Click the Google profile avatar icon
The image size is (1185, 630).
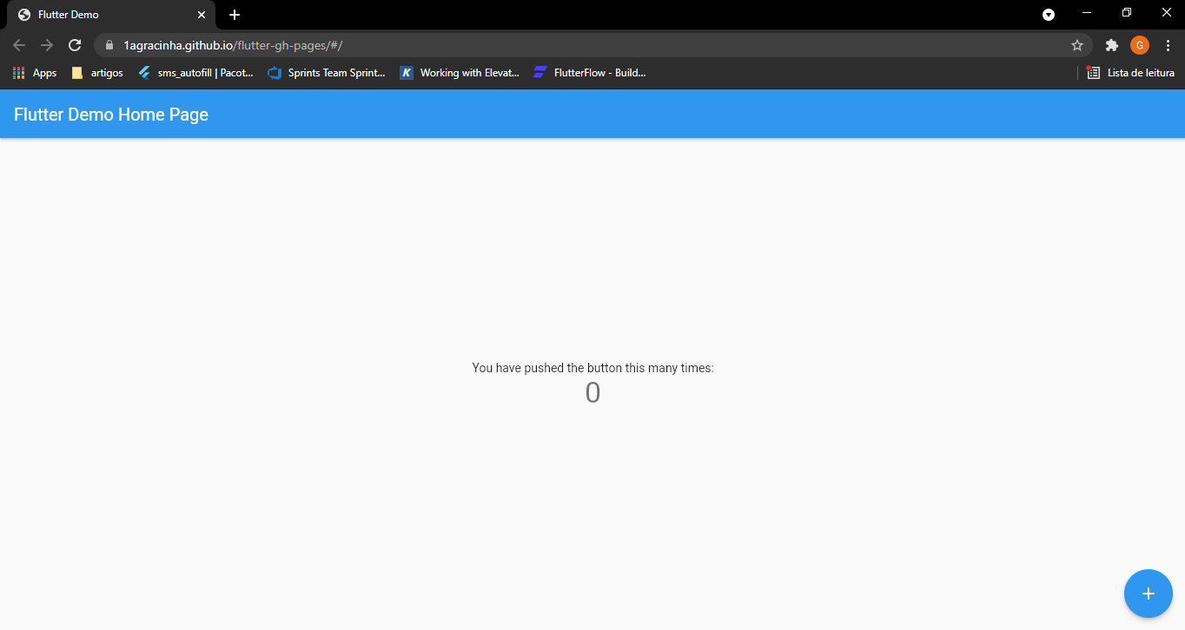pos(1139,44)
